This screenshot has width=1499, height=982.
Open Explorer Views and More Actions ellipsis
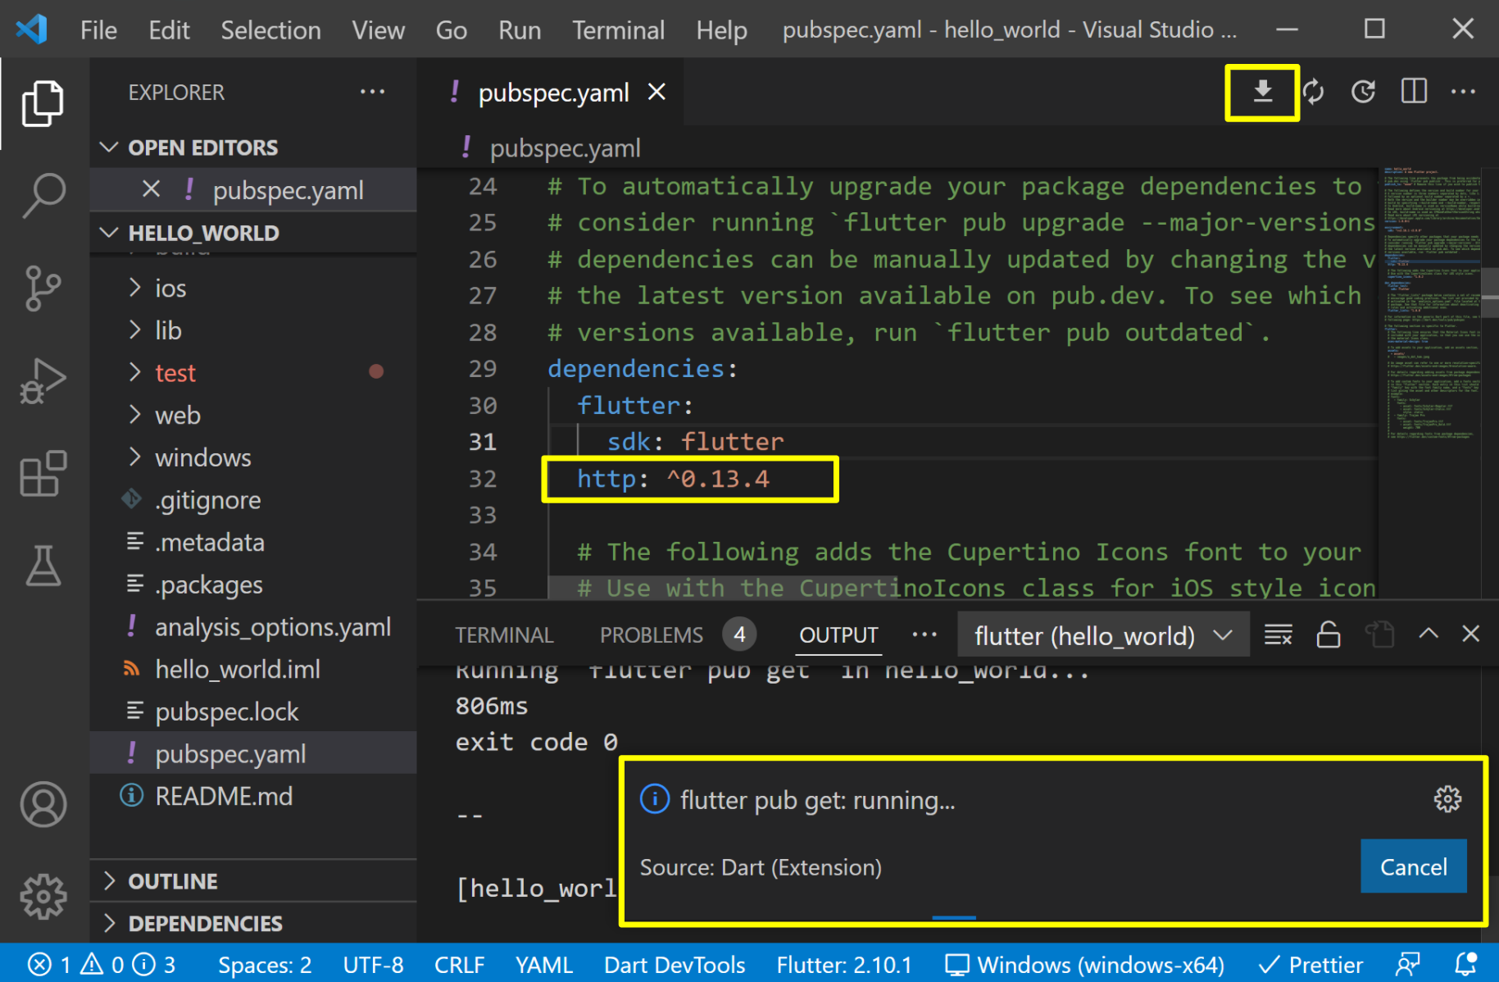tap(373, 92)
